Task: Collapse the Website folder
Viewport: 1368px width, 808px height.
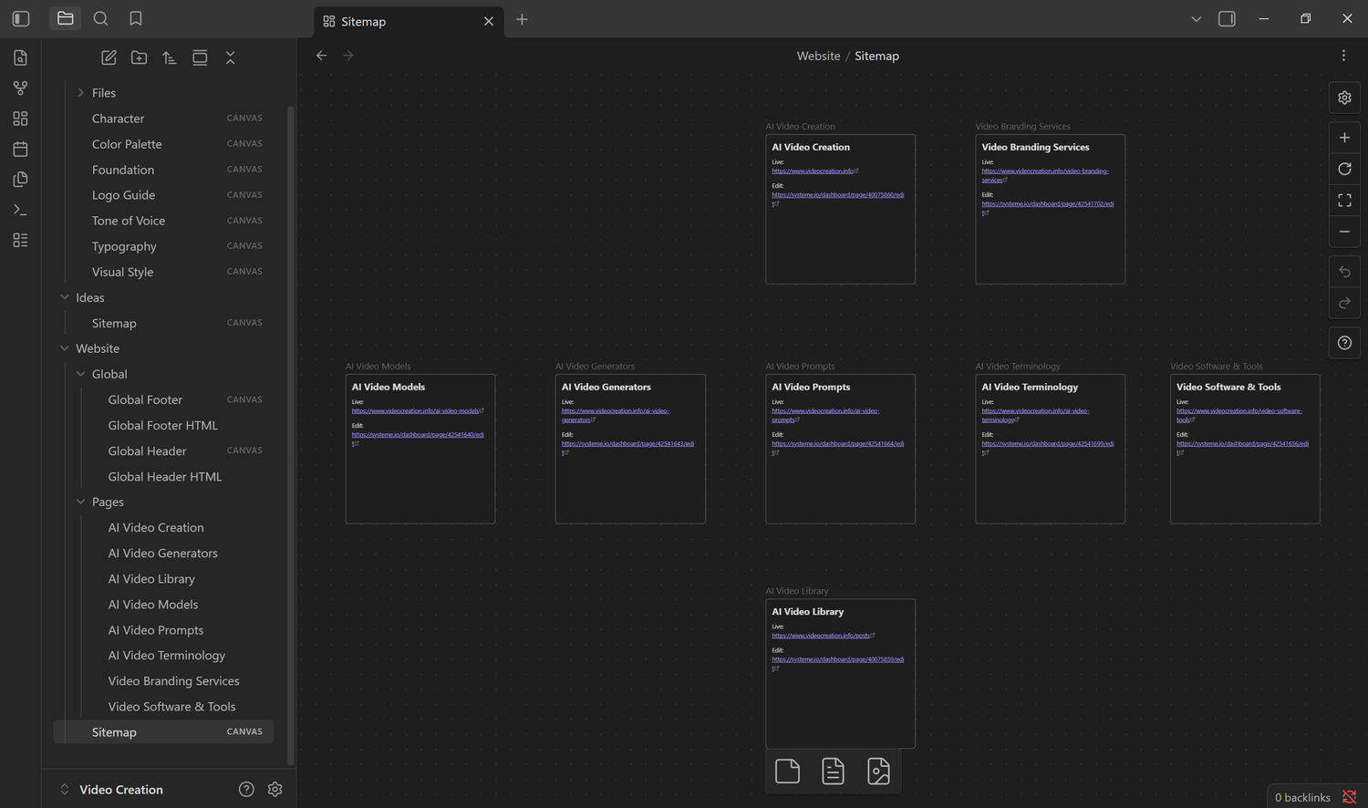Action: [x=65, y=348]
